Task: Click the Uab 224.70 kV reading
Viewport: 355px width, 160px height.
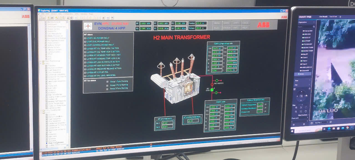Action: [x=217, y=48]
